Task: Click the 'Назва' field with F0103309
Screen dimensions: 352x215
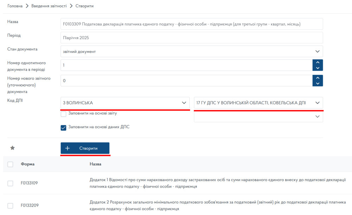Action: pos(191,24)
